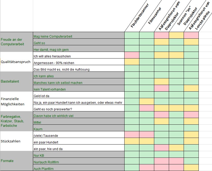Click the "Abfotografieren von Leuchtplatte" column header
The width and height of the screenshot is (212, 171).
click(200, 16)
